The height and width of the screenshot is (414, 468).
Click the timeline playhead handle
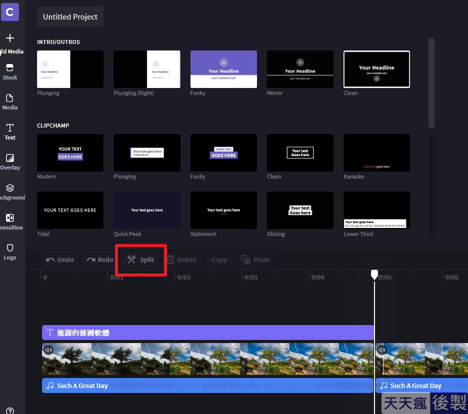[374, 274]
